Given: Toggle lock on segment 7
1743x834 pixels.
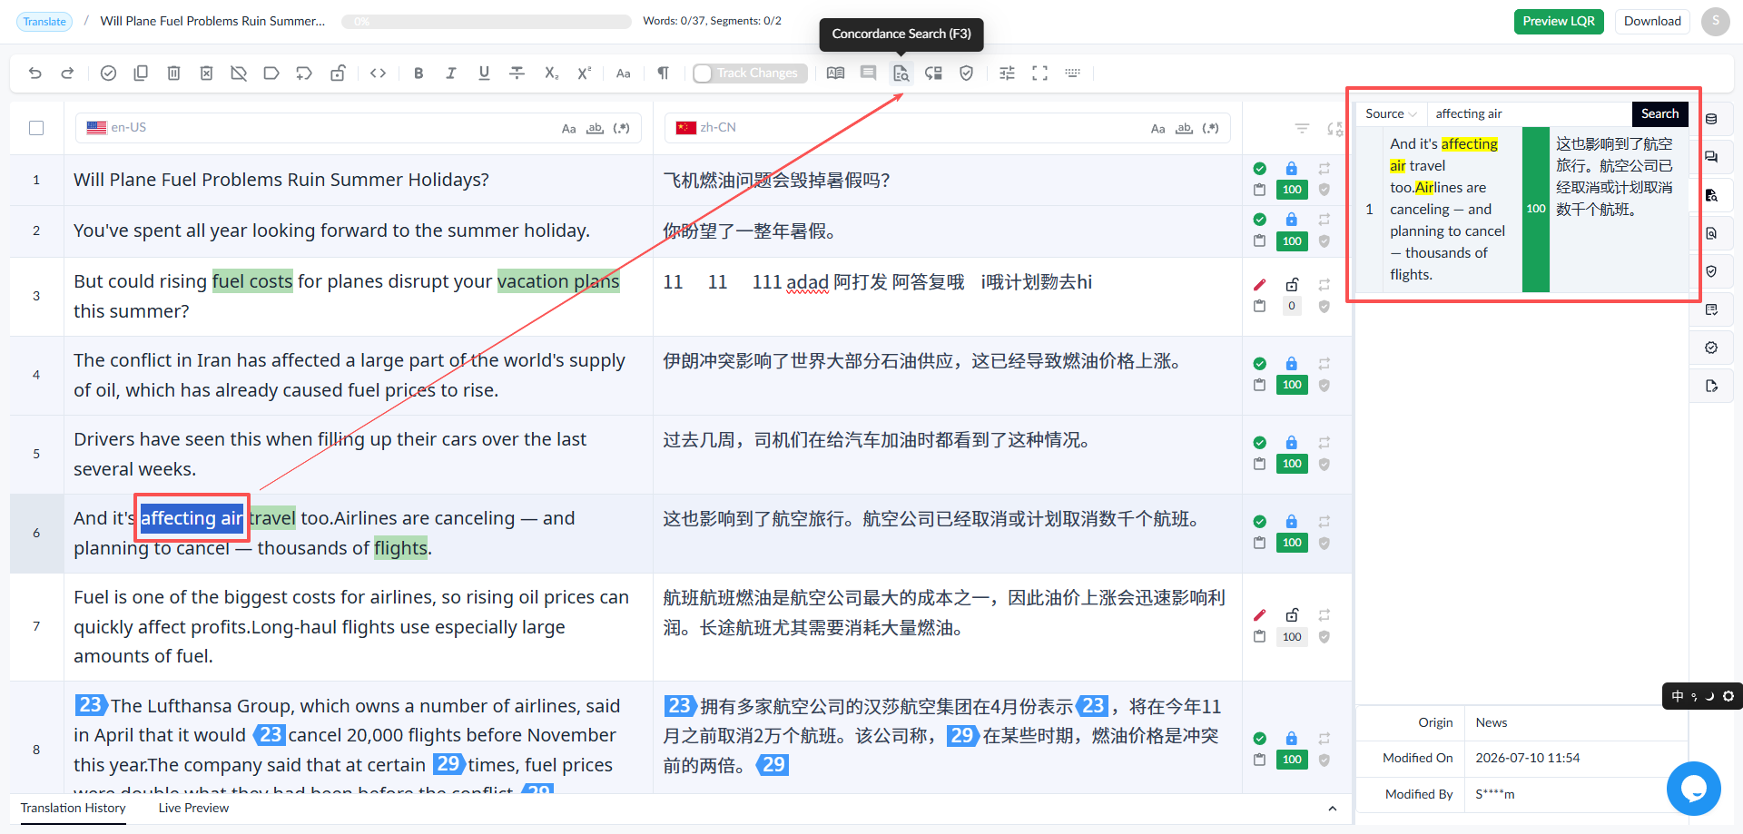Looking at the screenshot, I should pos(1291,615).
